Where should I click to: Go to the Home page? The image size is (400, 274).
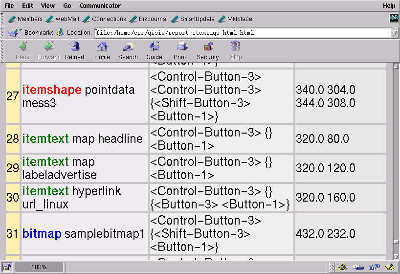click(102, 51)
